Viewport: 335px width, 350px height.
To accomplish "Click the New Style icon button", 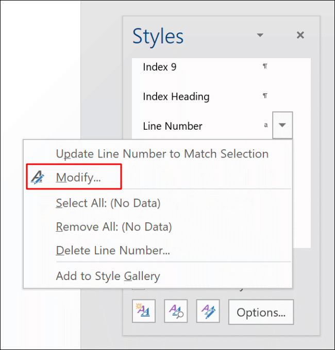I will (x=144, y=311).
